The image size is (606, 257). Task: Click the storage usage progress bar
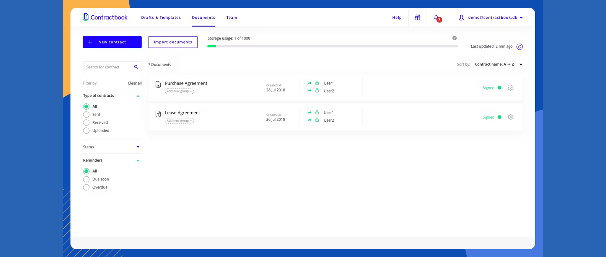tap(332, 46)
